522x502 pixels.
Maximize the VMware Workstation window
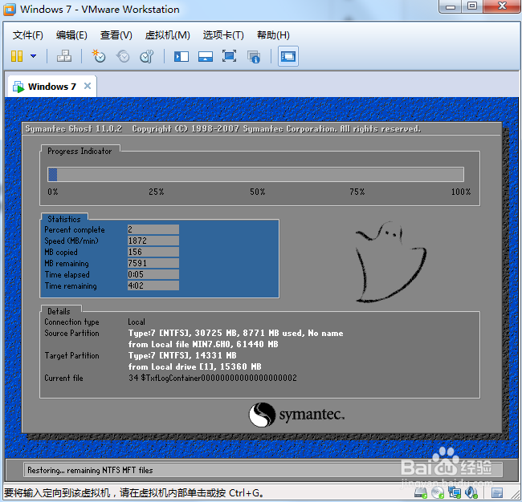click(x=472, y=6)
